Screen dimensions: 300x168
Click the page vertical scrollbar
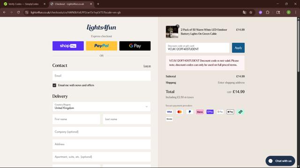pos(298,46)
